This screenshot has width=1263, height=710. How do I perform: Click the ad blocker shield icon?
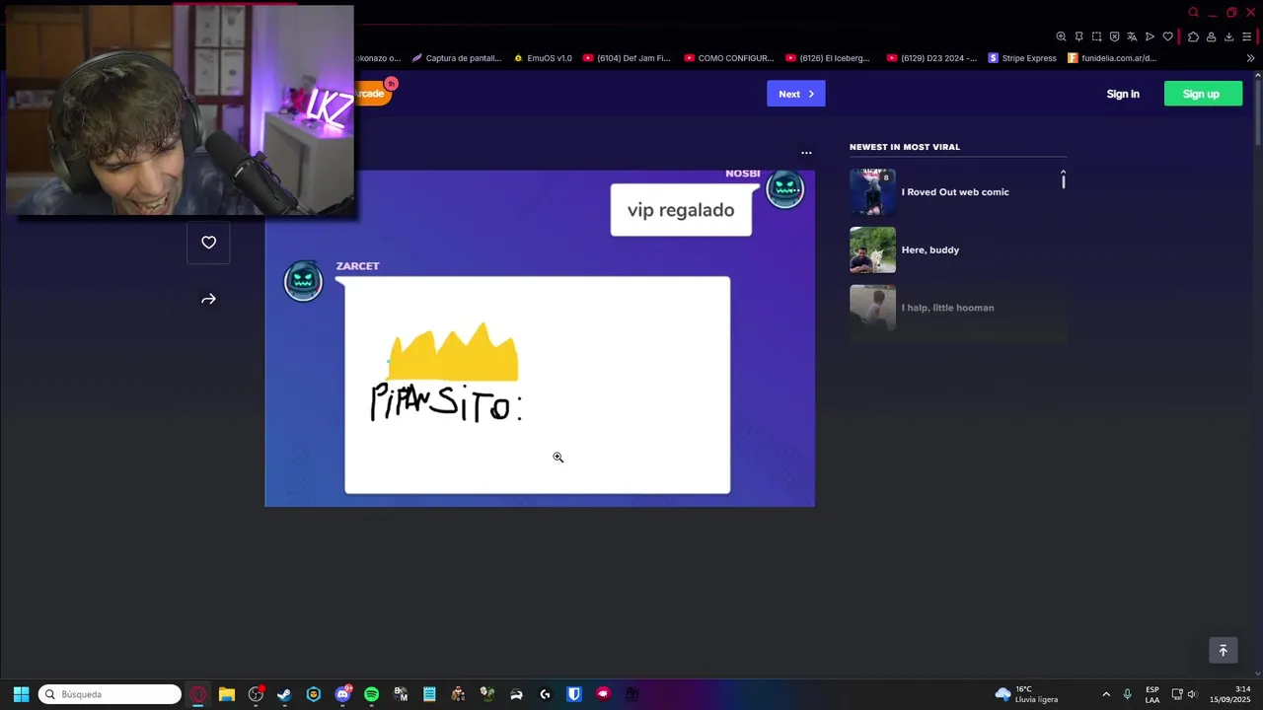coord(1114,36)
